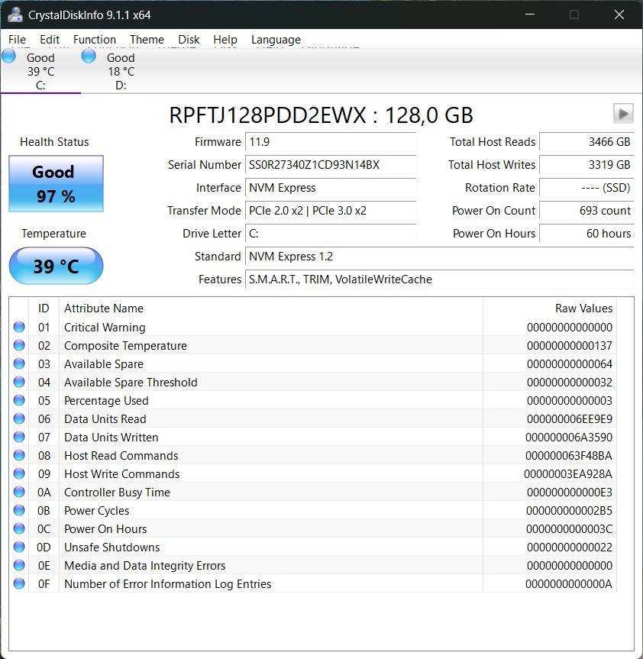Click the status dot beside Percentage Used
The height and width of the screenshot is (659, 643).
(x=18, y=400)
